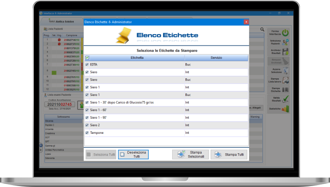Select patient sample 20900837020
This screenshot has height=187, width=330.
71,52
